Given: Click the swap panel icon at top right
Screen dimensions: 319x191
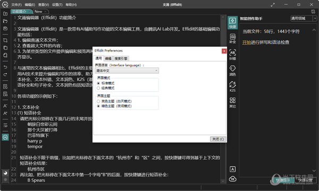Looking at the screenshot, I should click(x=313, y=12).
